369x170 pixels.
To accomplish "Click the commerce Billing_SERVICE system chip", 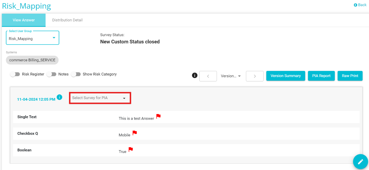I will click(x=32, y=60).
